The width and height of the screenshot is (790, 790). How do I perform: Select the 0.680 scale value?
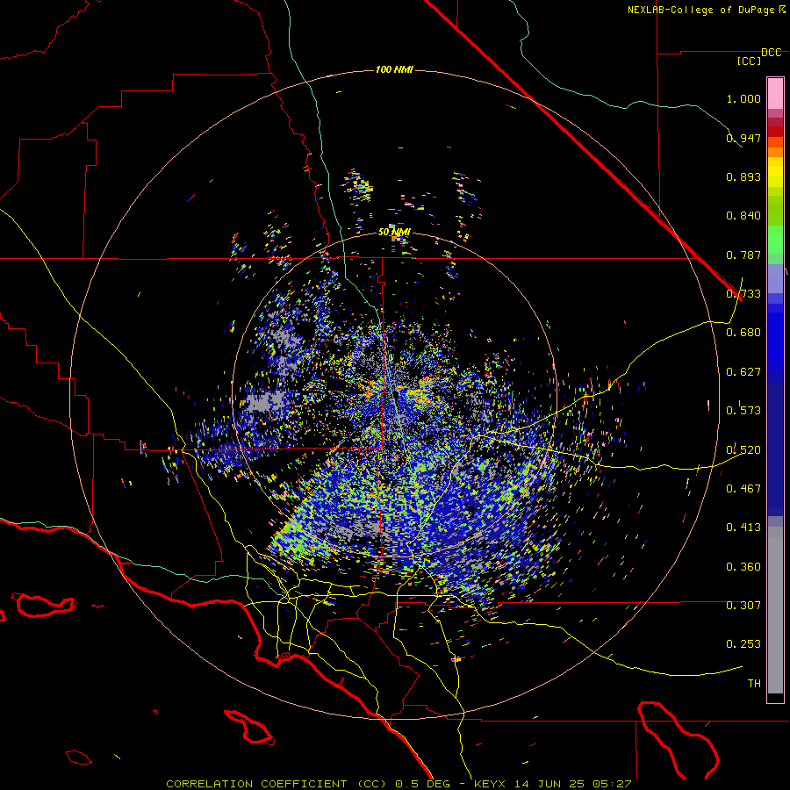[x=743, y=333]
